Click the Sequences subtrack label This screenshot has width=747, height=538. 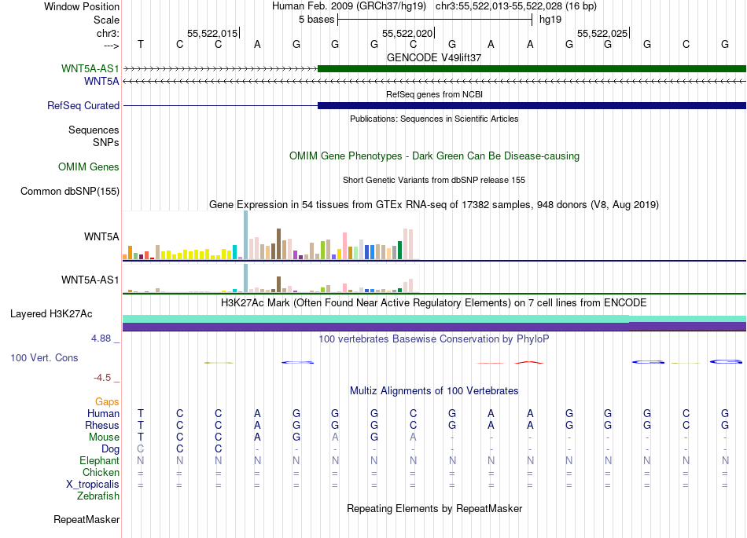(94, 130)
